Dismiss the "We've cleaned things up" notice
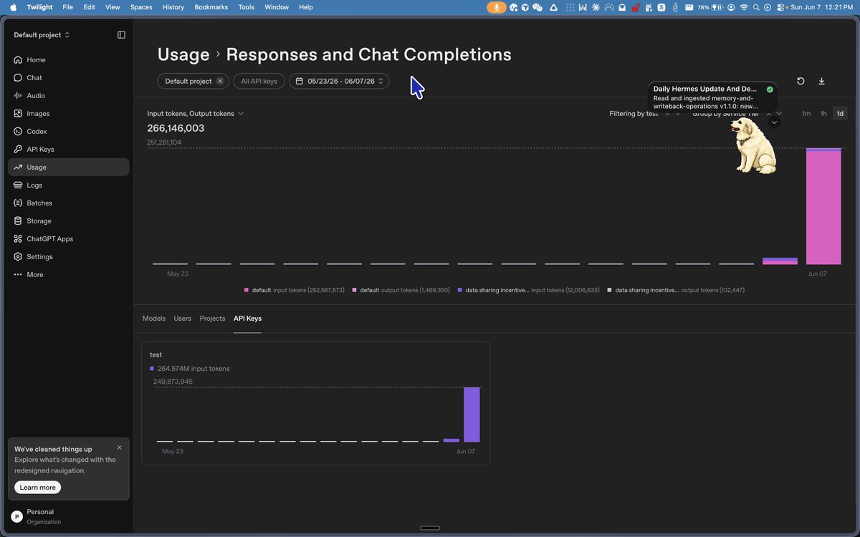The width and height of the screenshot is (860, 537). pos(119,447)
